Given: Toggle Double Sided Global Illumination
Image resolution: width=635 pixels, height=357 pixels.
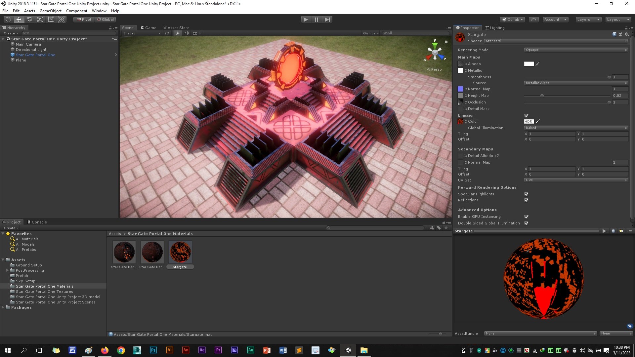Looking at the screenshot, I should pyautogui.click(x=526, y=223).
